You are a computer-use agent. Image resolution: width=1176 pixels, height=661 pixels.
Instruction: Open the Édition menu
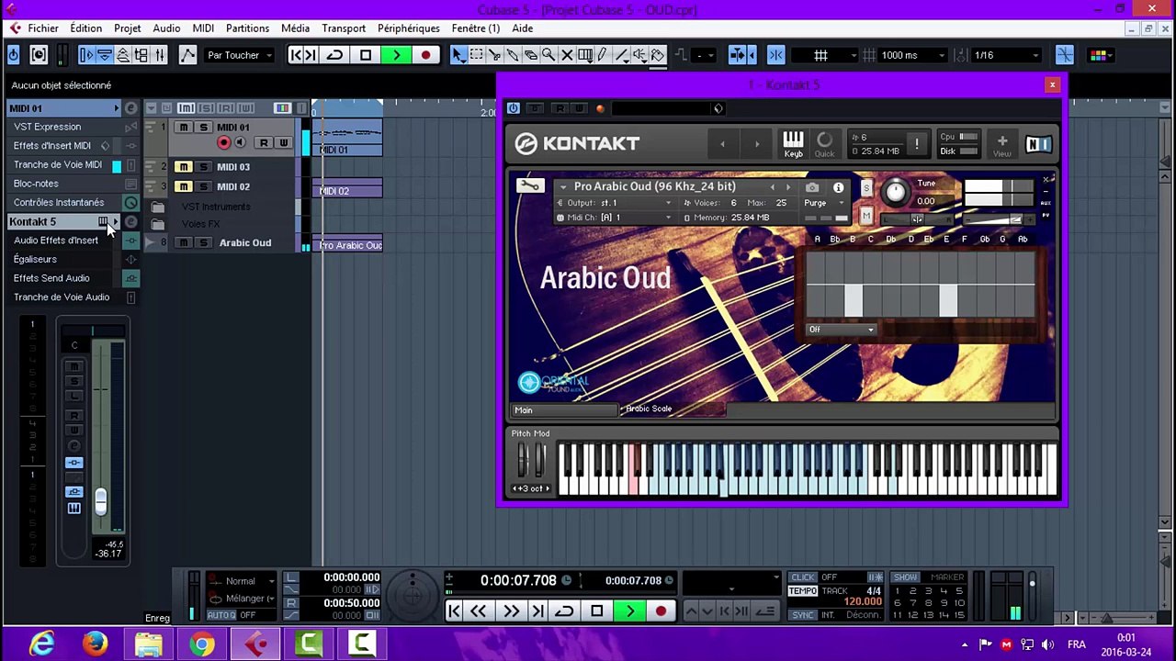86,28
